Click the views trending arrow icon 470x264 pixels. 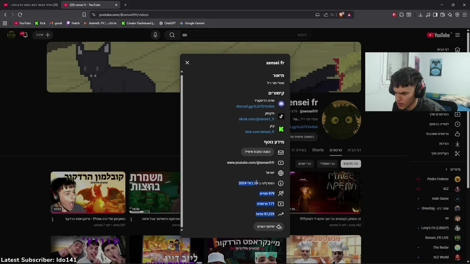(281, 214)
